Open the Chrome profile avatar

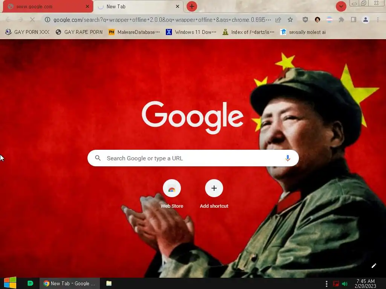[366, 20]
